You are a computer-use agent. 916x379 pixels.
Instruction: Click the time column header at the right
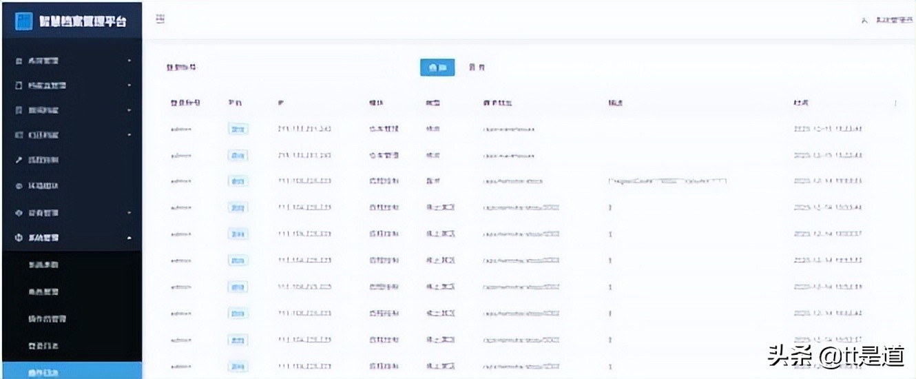point(800,103)
